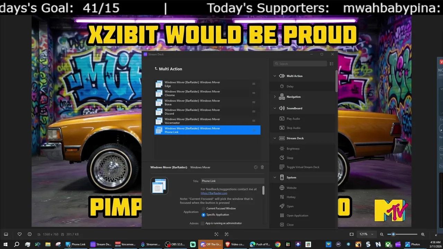Select the highlighted Windows Mover Phone Link row

pyautogui.click(x=207, y=130)
